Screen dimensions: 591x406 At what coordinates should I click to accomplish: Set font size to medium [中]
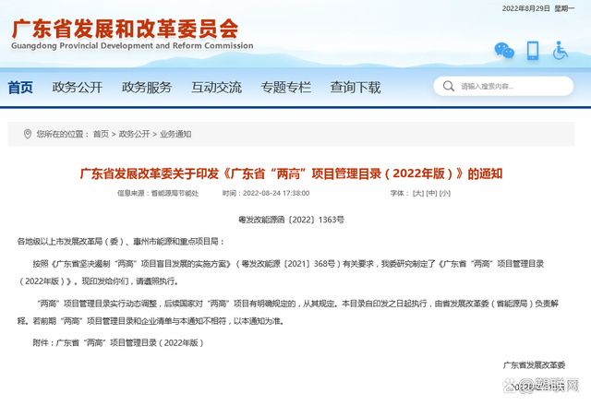(x=431, y=194)
